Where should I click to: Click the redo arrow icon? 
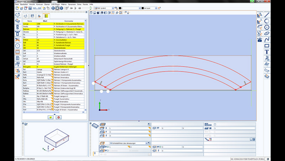(x=39, y=8)
